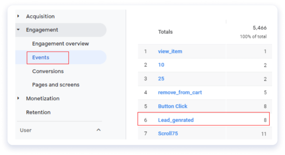Collapse the Engagement section arrow
This screenshot has height=155, width=285.
coord(18,30)
